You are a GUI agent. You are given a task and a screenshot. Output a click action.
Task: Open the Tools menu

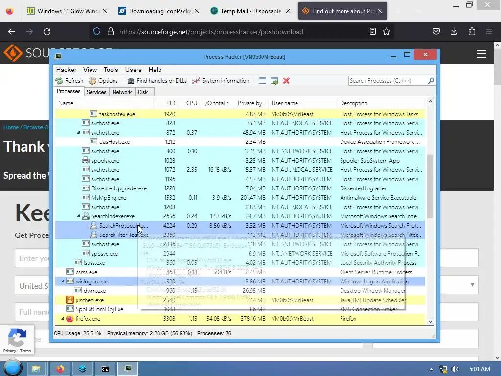tap(111, 70)
